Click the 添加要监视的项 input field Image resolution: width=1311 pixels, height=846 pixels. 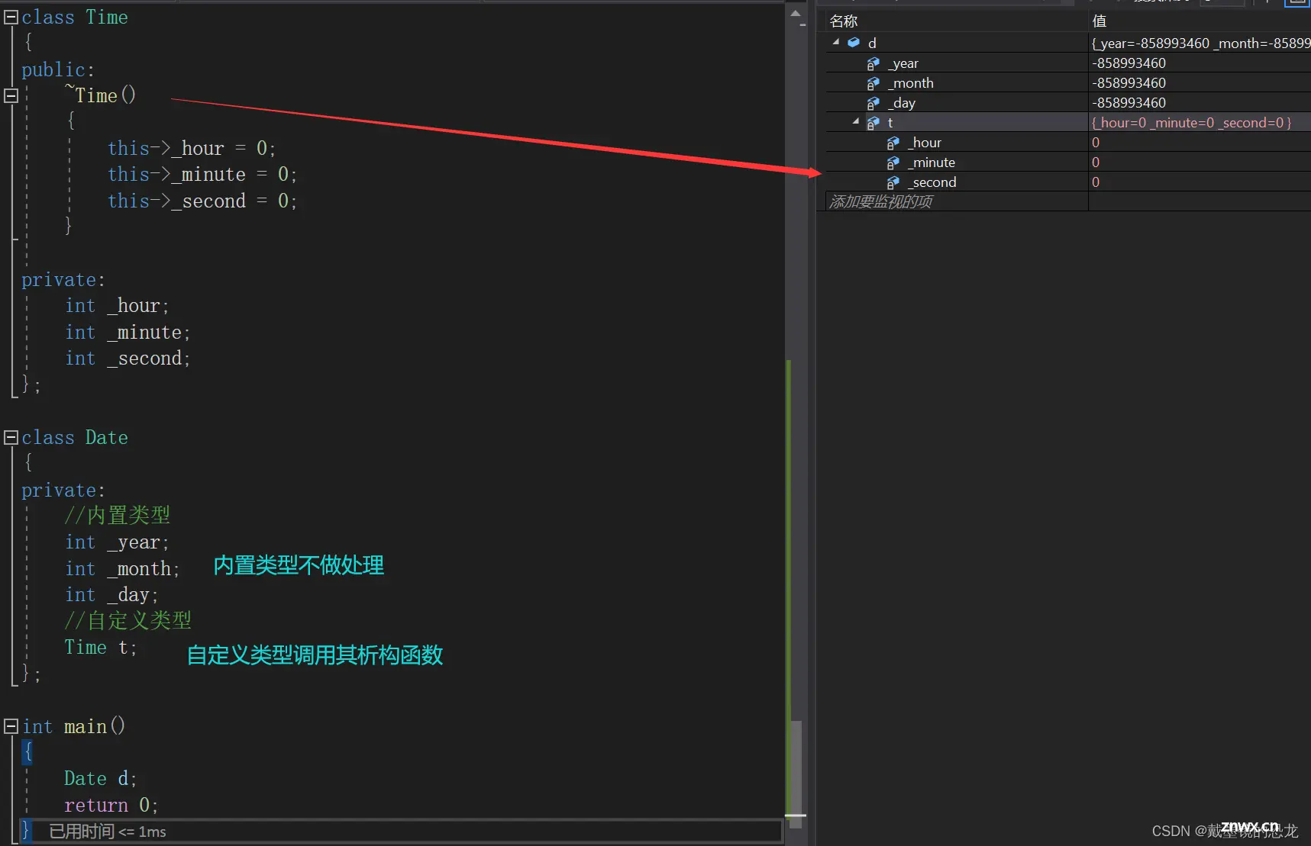click(x=957, y=201)
